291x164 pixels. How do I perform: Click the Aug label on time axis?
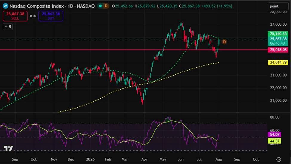click(218, 159)
